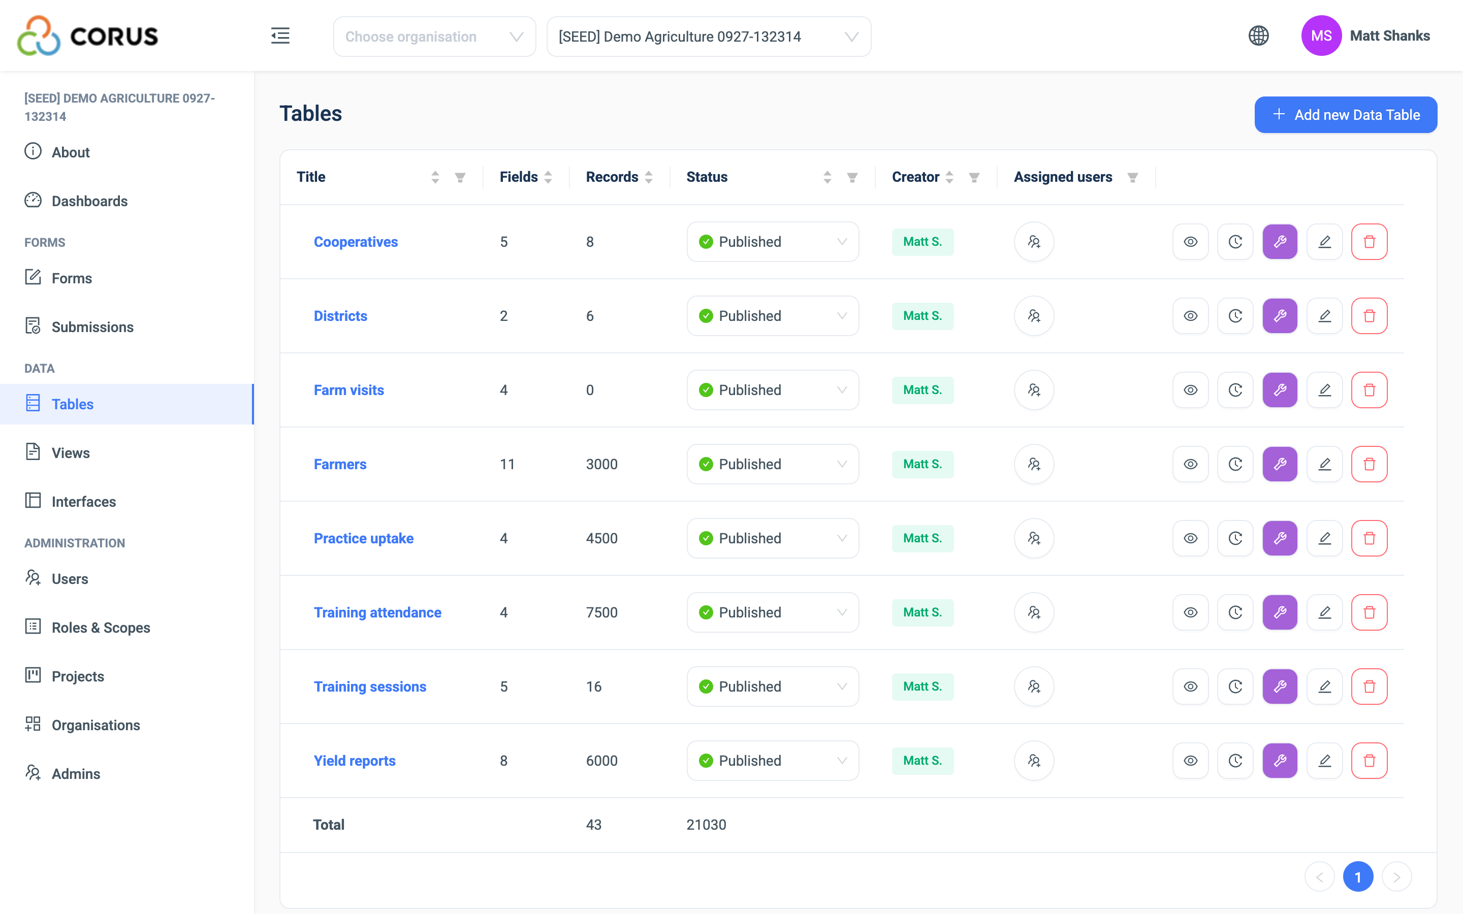Click the eye icon in Yield reports row

click(1190, 761)
